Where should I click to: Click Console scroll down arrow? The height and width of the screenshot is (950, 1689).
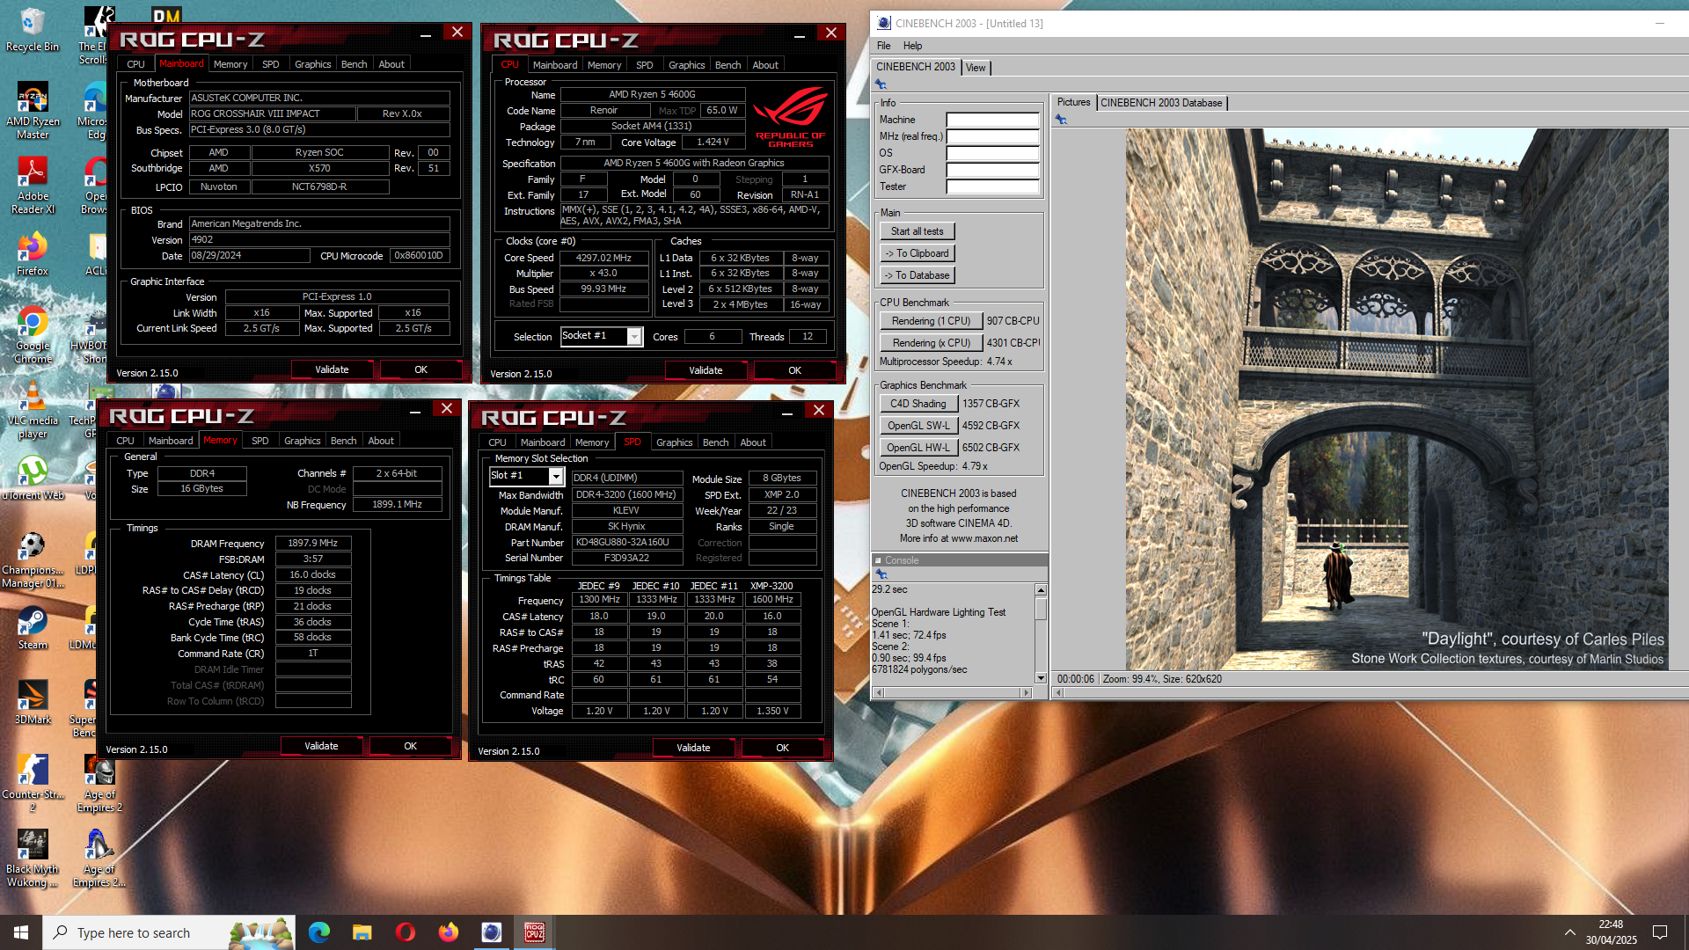(x=1041, y=678)
